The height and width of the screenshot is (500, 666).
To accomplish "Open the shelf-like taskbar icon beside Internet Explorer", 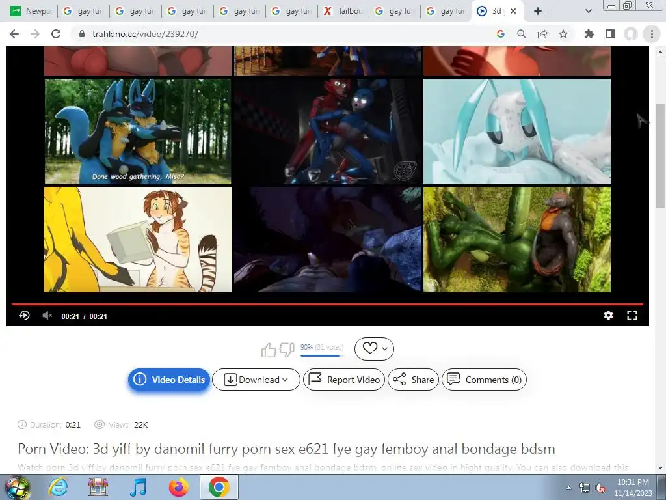I will click(x=98, y=487).
